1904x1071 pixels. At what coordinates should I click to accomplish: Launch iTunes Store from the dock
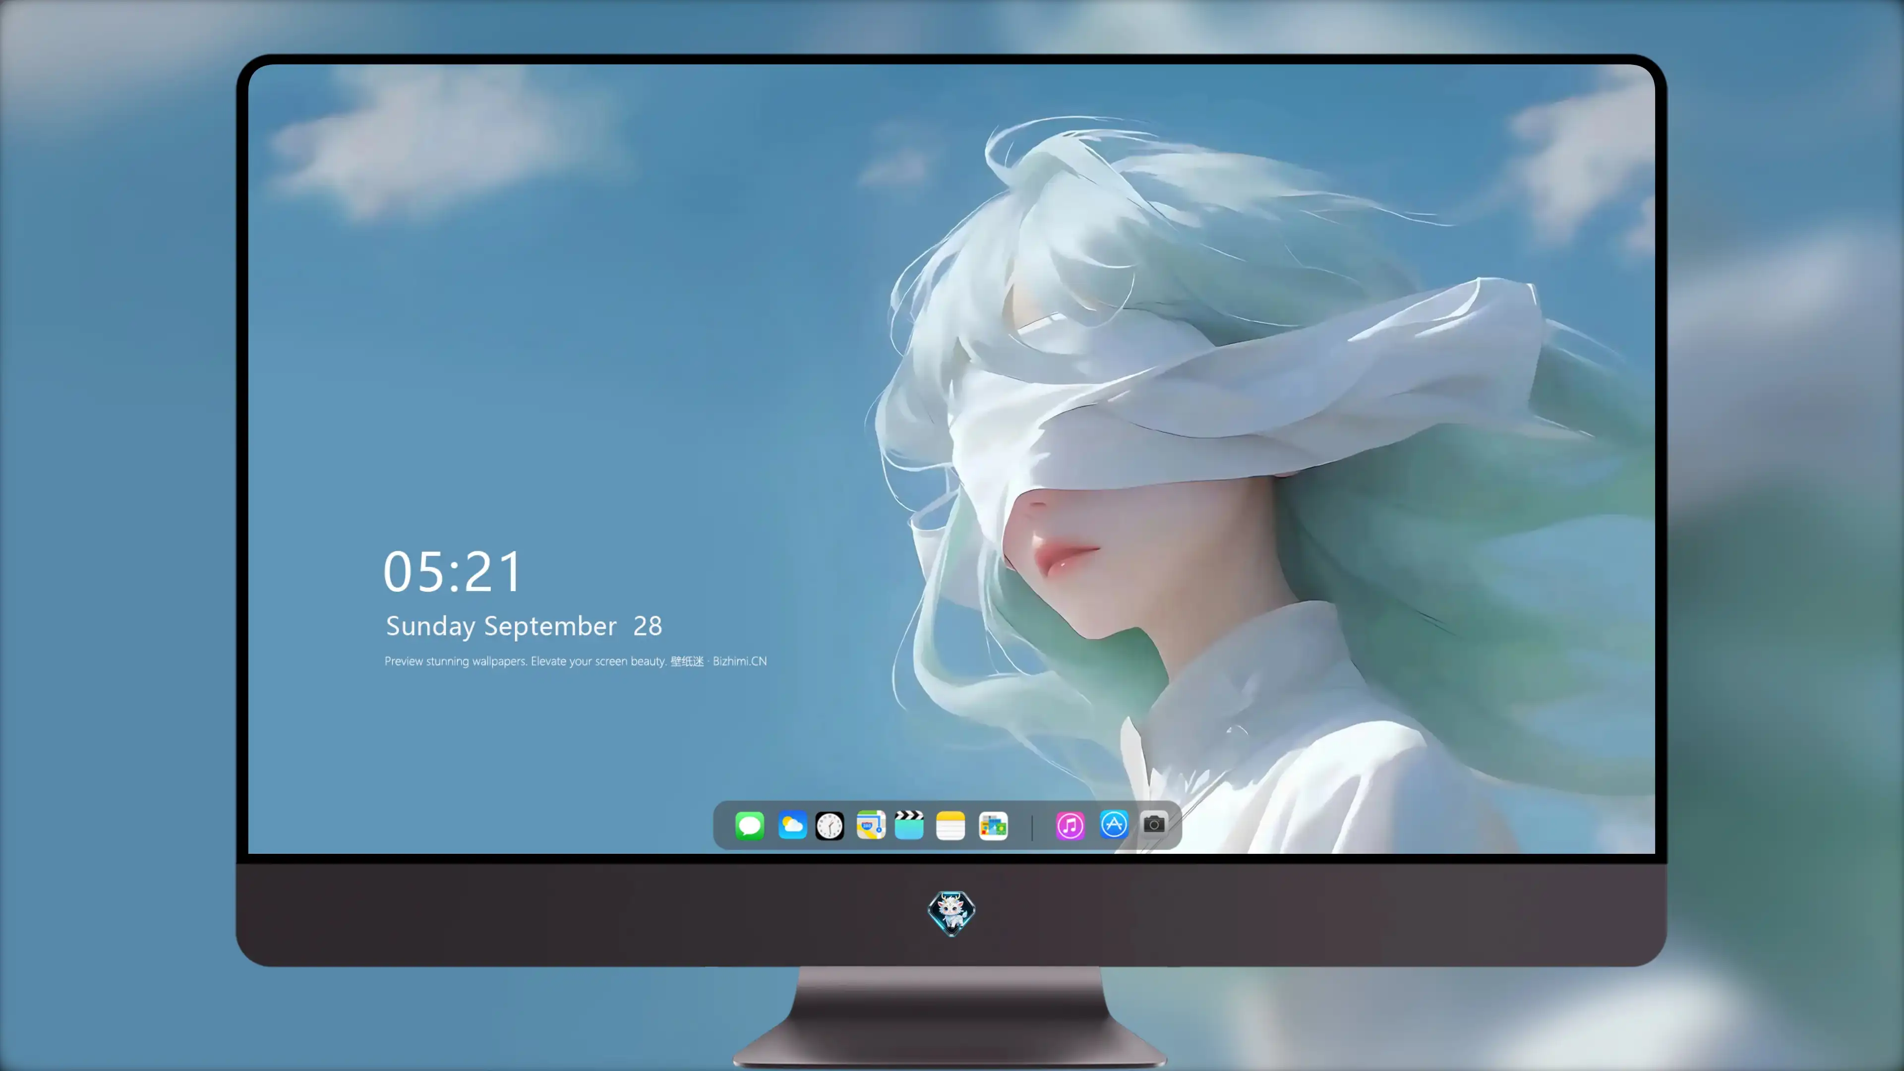click(1071, 825)
